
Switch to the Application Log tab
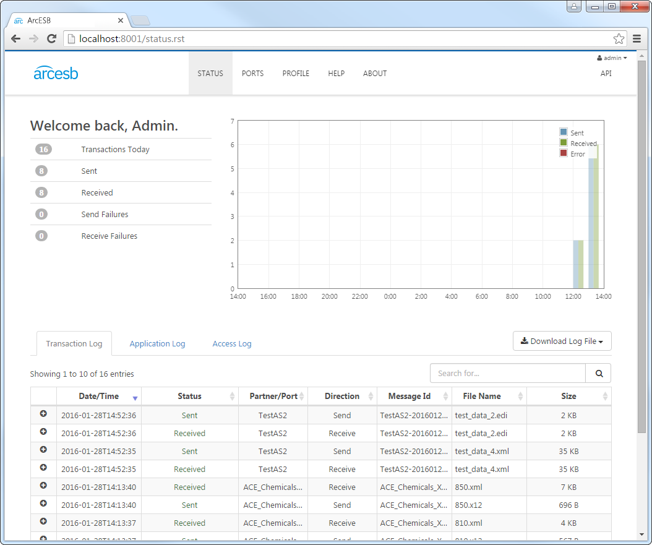tap(157, 343)
